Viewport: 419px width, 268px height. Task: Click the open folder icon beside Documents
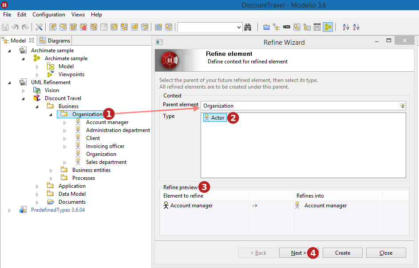point(51,202)
